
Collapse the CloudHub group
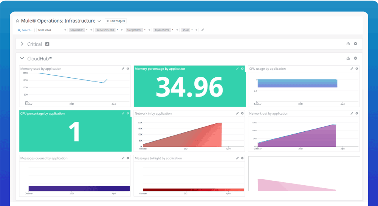[x=22, y=58]
